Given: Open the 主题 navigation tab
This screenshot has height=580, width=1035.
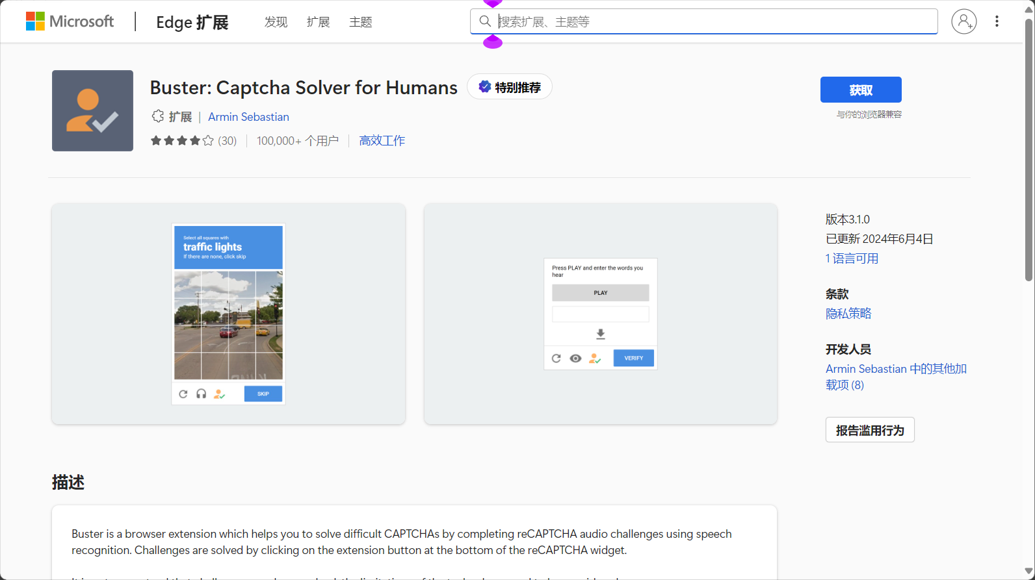Looking at the screenshot, I should [x=360, y=22].
